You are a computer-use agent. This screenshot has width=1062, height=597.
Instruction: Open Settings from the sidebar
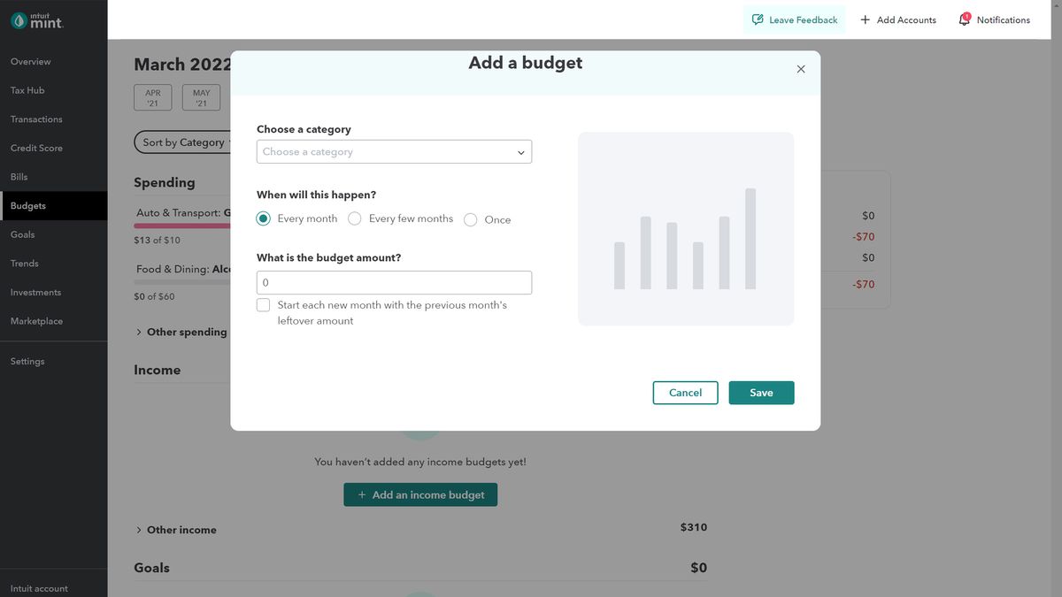[27, 361]
